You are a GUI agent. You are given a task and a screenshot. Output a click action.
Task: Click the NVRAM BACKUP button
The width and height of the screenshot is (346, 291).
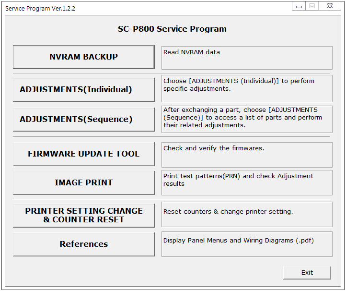coord(83,57)
